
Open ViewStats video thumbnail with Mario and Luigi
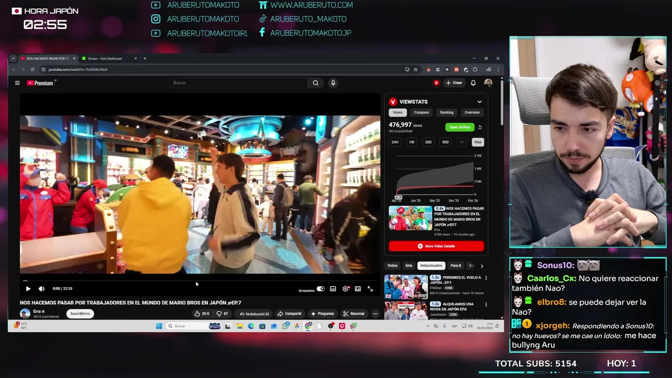(411, 218)
